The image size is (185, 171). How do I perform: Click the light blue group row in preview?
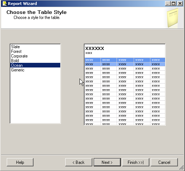[x=125, y=64]
